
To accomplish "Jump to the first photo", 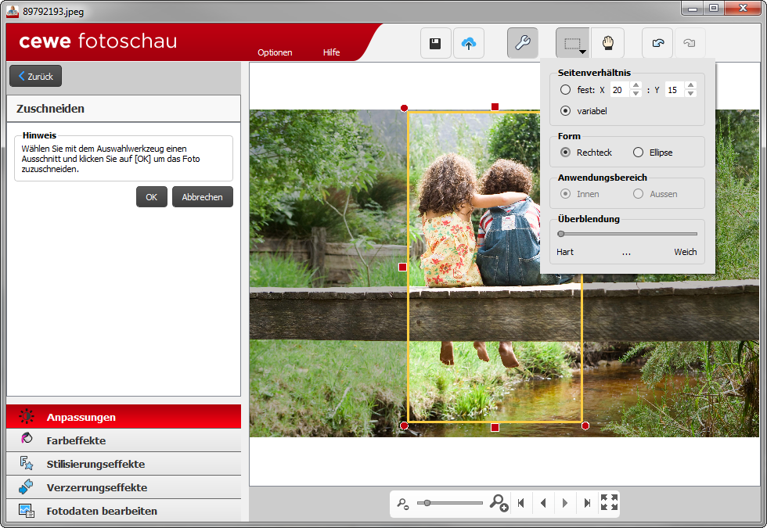I will [x=521, y=503].
